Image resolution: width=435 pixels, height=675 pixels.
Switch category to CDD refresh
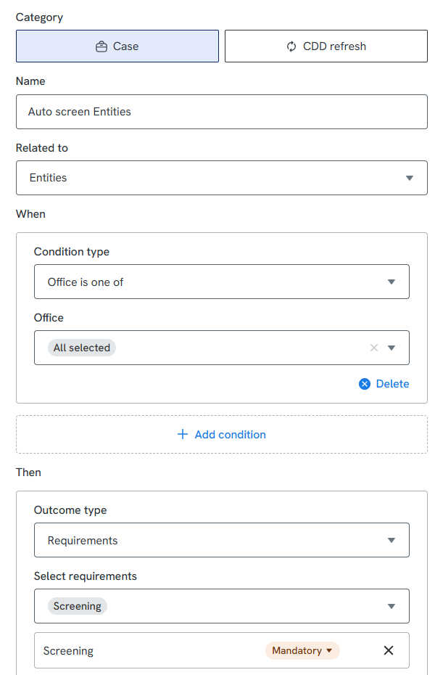coord(326,46)
